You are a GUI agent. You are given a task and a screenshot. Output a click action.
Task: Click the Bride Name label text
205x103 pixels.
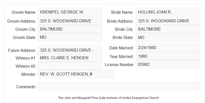122,12
